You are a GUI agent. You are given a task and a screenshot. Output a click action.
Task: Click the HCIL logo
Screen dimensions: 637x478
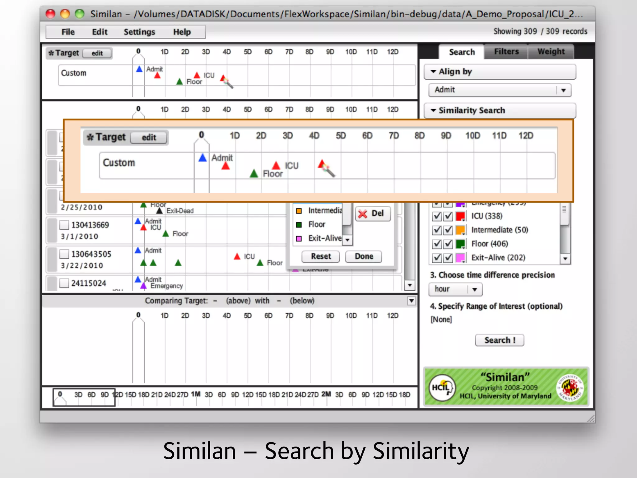(442, 387)
